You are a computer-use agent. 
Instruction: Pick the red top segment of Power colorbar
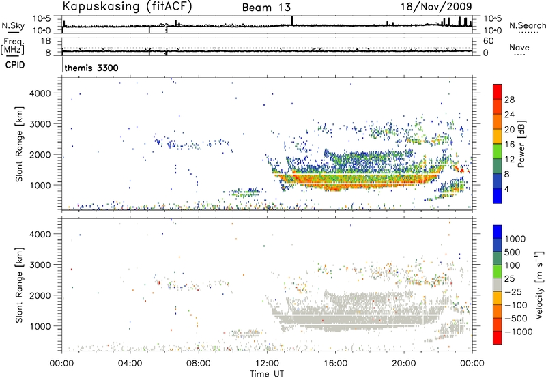click(x=498, y=91)
